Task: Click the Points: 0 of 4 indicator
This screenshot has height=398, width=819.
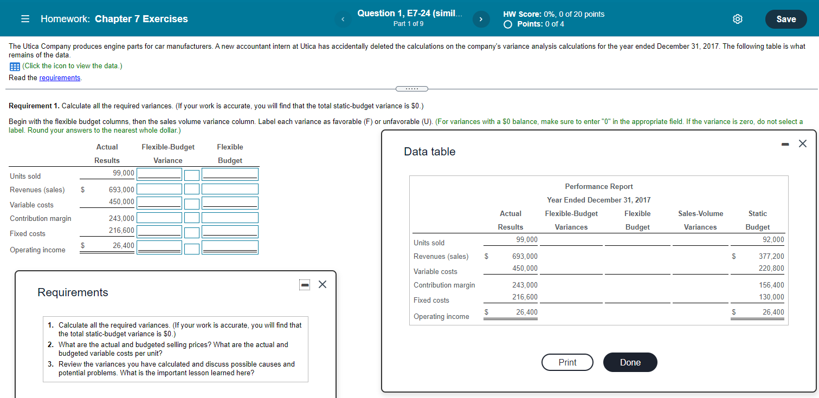Action: pos(535,24)
